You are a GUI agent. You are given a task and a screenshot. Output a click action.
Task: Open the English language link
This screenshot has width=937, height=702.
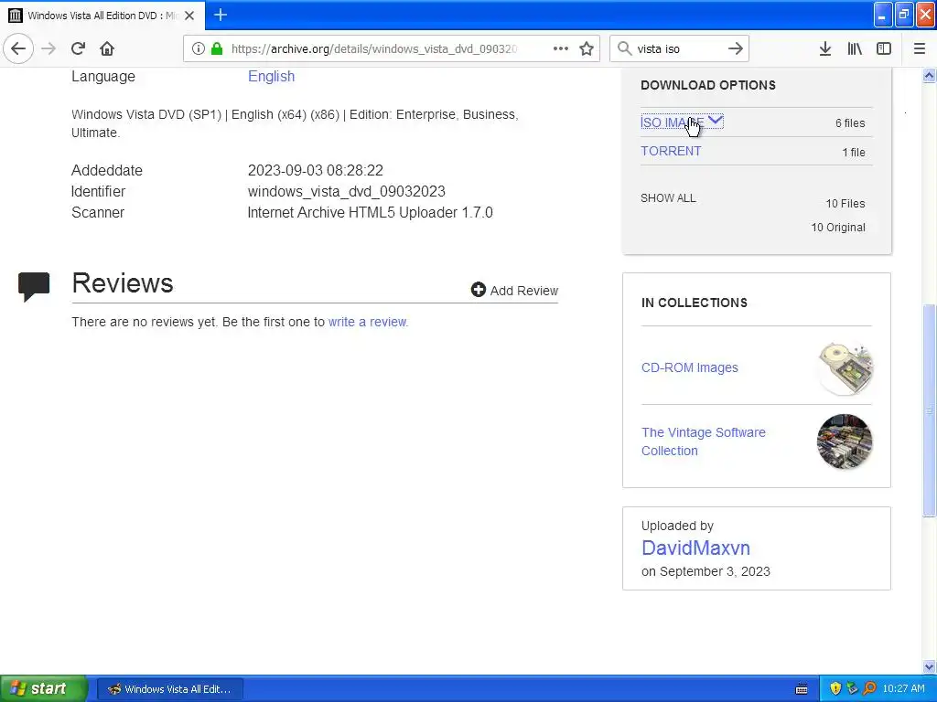coord(271,77)
